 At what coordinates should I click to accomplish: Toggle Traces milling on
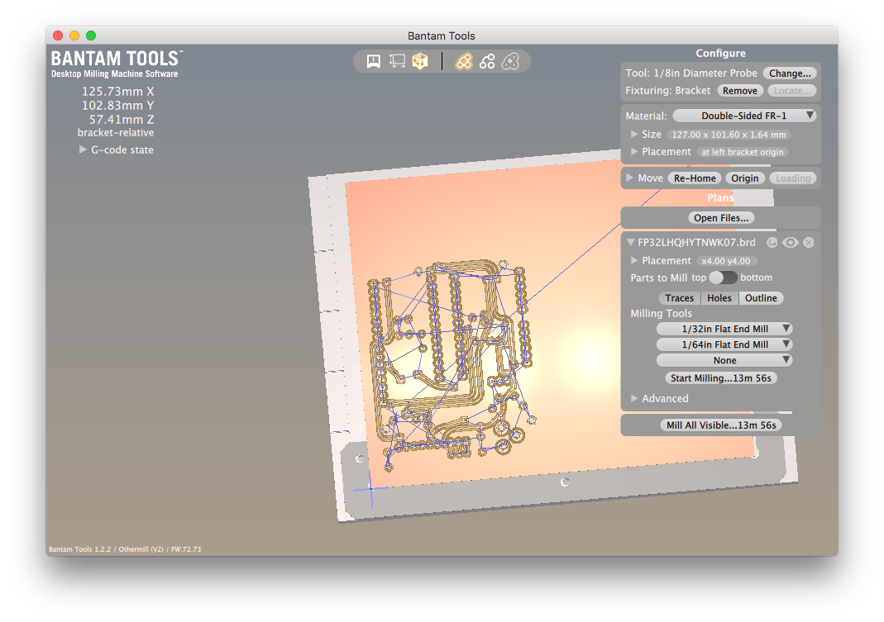[x=680, y=298]
